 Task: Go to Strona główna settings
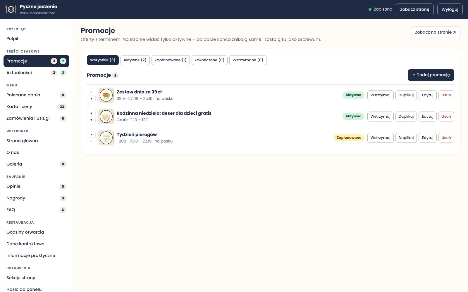click(x=36, y=141)
